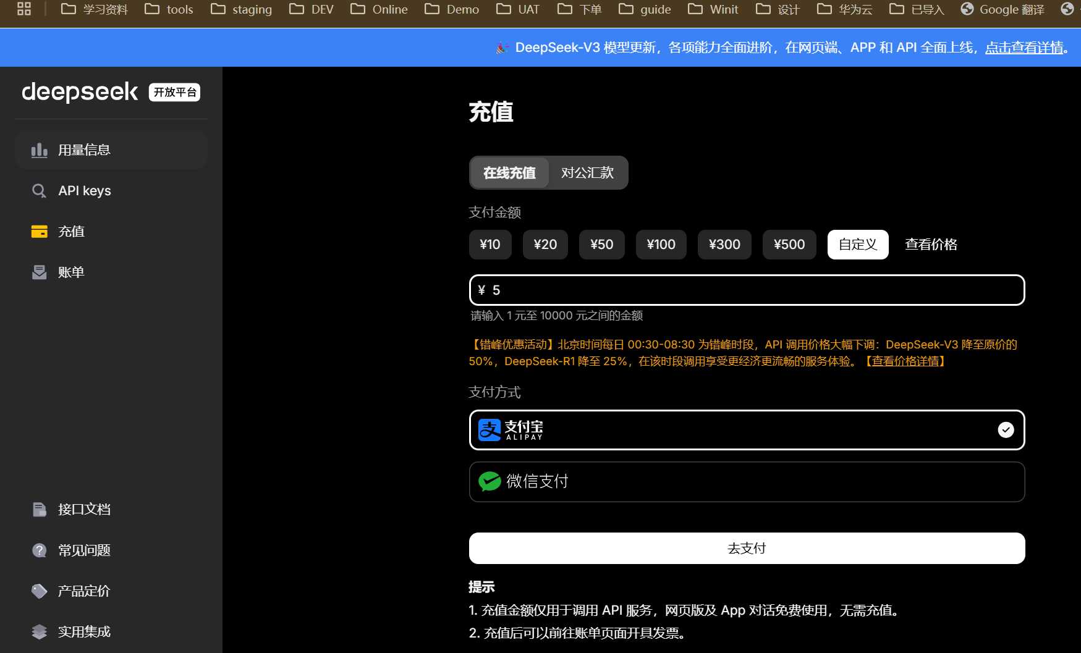Open 产品定价 in the sidebar
1081x653 pixels.
coord(111,591)
